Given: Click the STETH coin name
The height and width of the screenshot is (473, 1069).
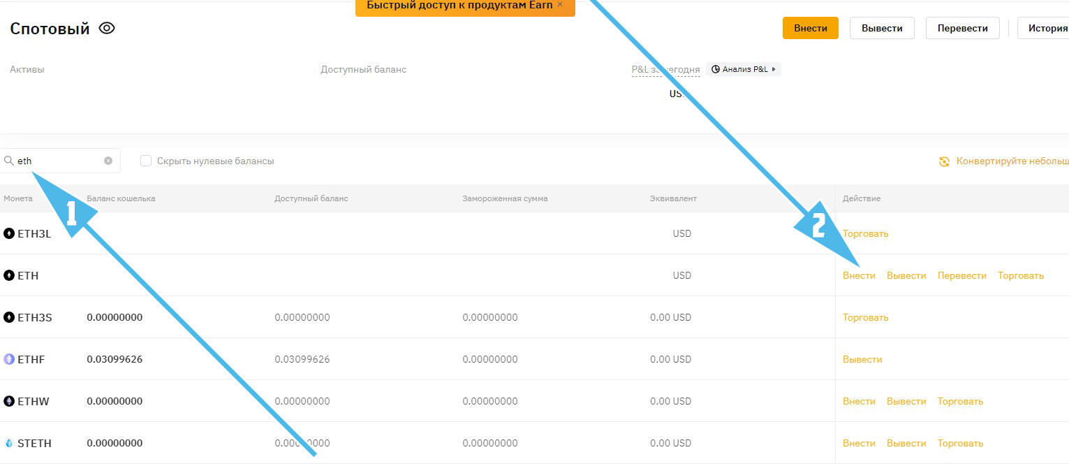Looking at the screenshot, I should [34, 443].
